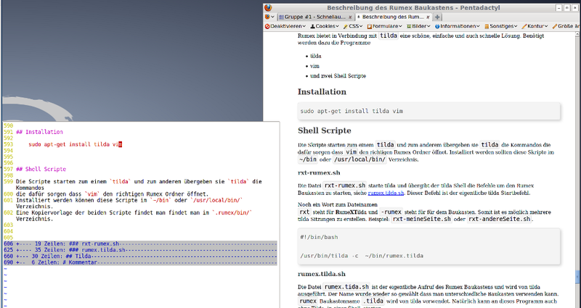Open the vim fold '19 Zeilen: ### rxt-rumex.sh'
The height and width of the screenshot is (308, 581).
click(140, 244)
